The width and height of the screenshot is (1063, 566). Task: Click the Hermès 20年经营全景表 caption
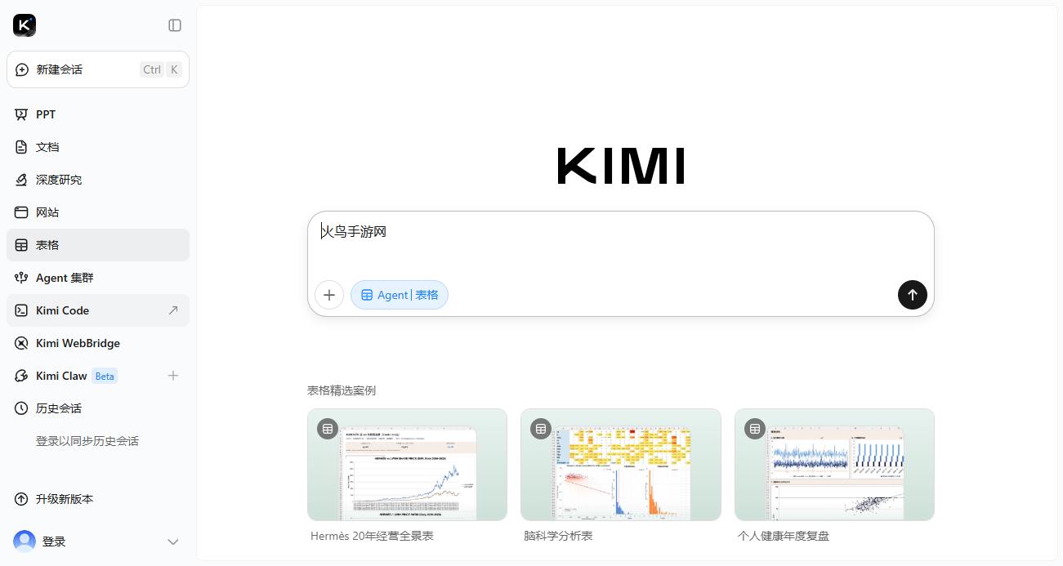[x=372, y=536]
